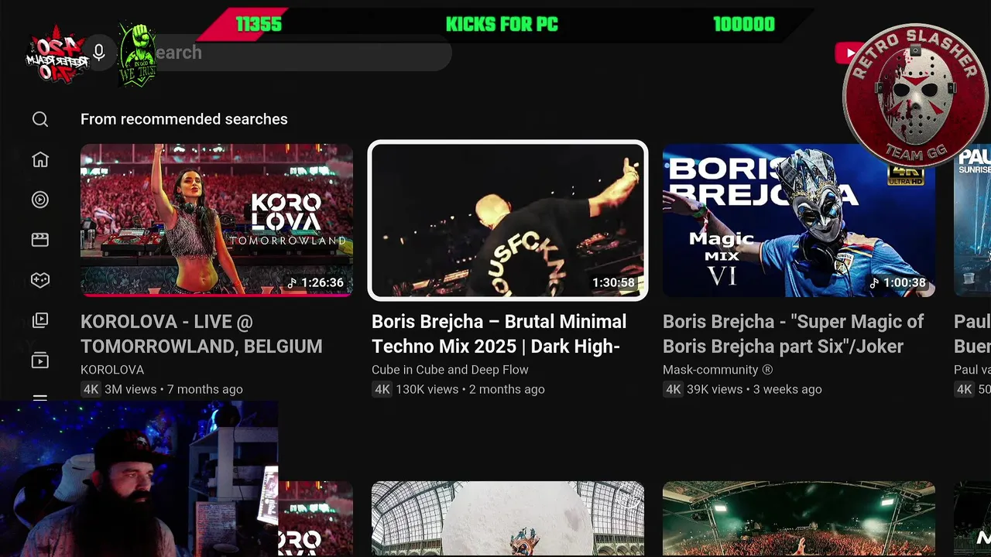
Task: Select channel 'Mask-community ®'
Action: pos(718,370)
